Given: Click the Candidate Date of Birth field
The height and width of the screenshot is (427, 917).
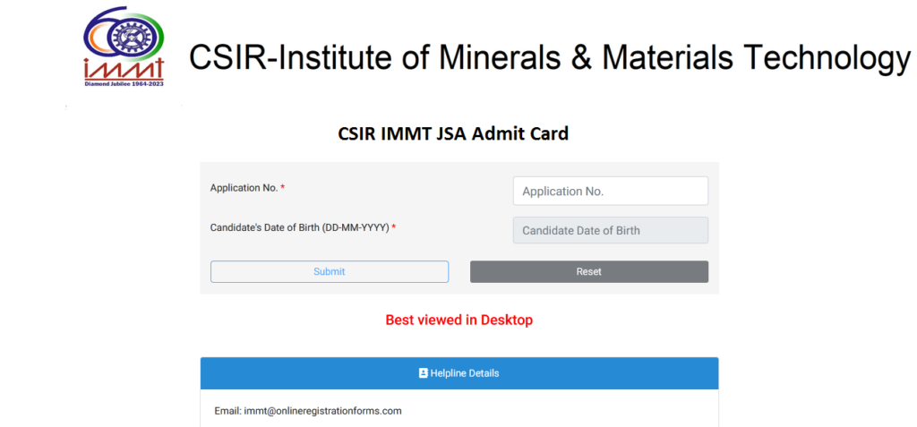Looking at the screenshot, I should click(611, 230).
